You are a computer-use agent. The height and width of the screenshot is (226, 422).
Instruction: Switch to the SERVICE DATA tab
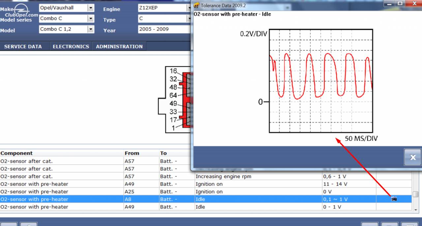click(23, 47)
